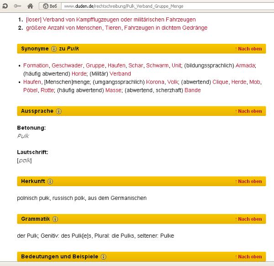Click the info icon next to Synonyme
274x266 pixels.
click(54, 48)
